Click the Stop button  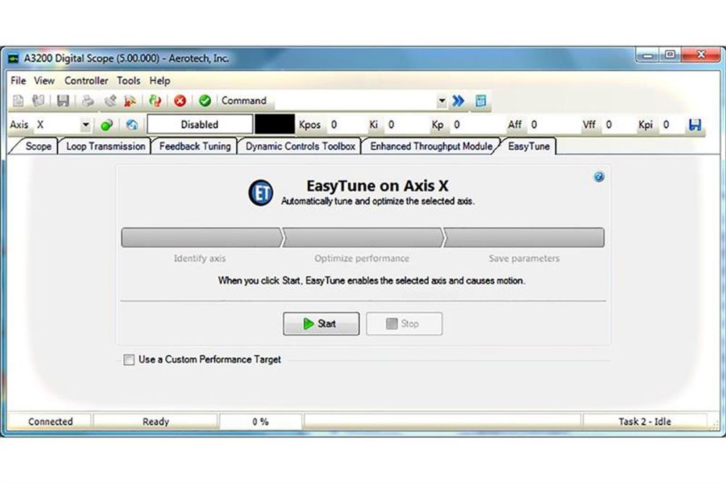404,324
